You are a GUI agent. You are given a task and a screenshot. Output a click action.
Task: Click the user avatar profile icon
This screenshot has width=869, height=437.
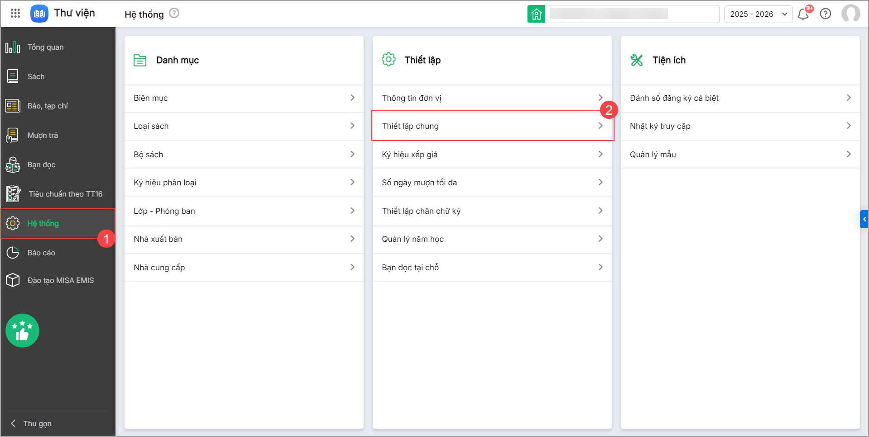pyautogui.click(x=850, y=14)
